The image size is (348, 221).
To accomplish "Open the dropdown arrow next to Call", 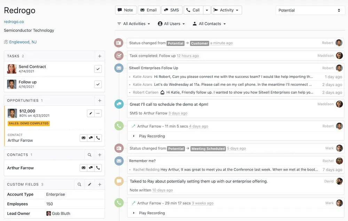I will pos(206,10).
